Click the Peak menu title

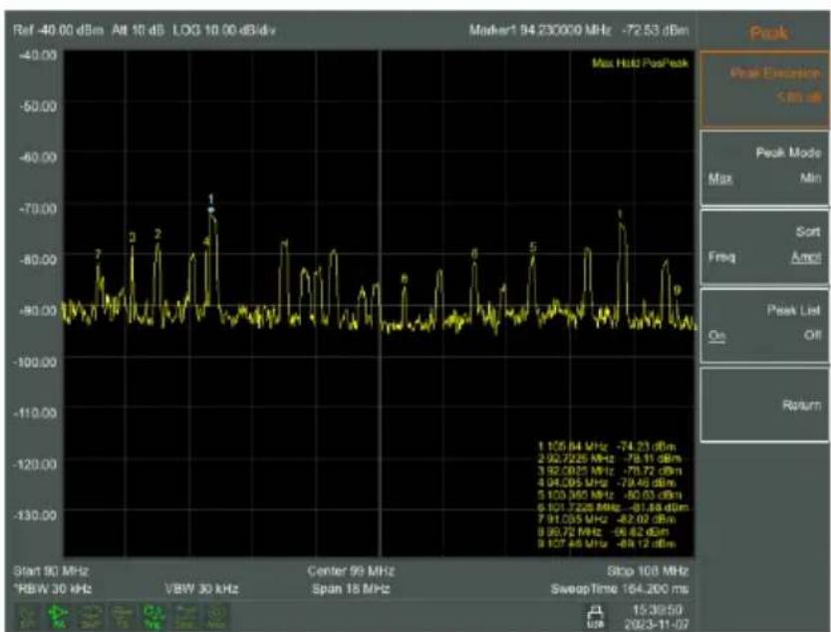[769, 33]
